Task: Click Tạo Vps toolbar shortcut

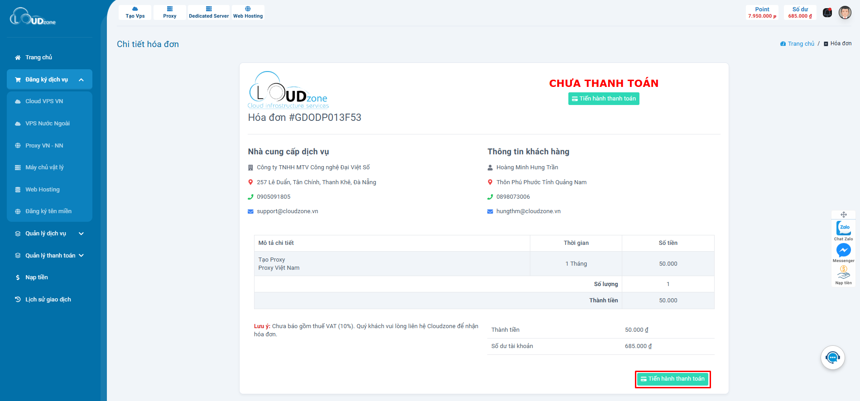Action: pos(135,13)
